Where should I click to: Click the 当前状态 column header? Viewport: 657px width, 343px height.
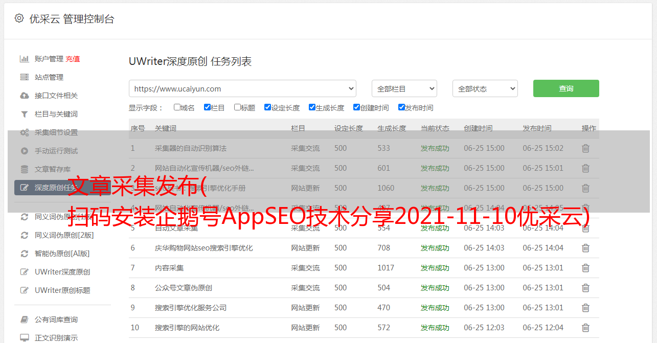[435, 128]
